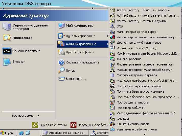Screen dimensions: 182x136
Task: Click the Распределенная файловая система DFS icon
Action: (x=112, y=113)
